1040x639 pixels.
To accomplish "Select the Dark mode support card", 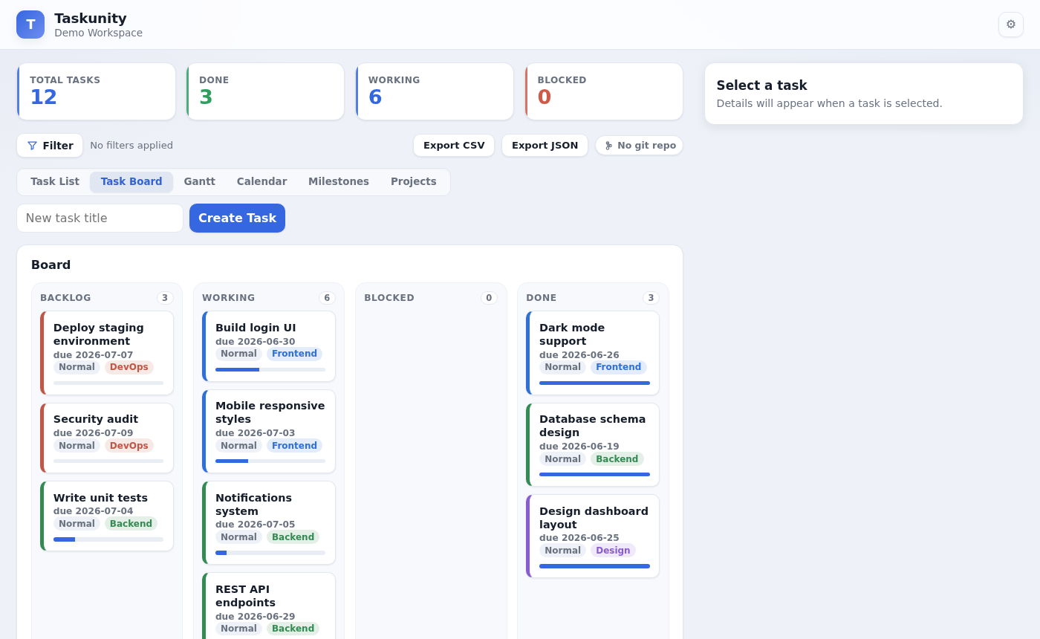I will click(593, 353).
